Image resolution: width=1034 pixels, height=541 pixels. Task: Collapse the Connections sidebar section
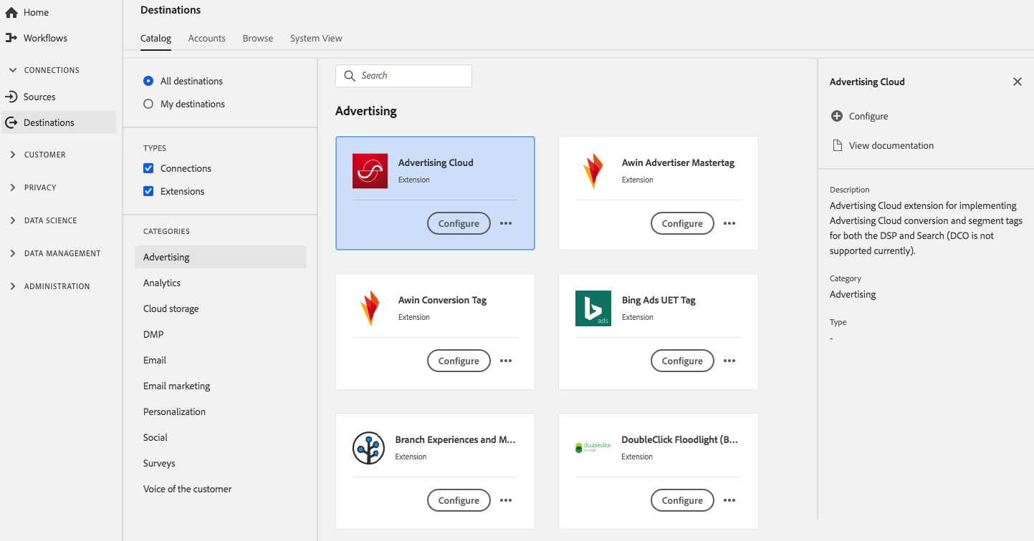pyautogui.click(x=13, y=70)
